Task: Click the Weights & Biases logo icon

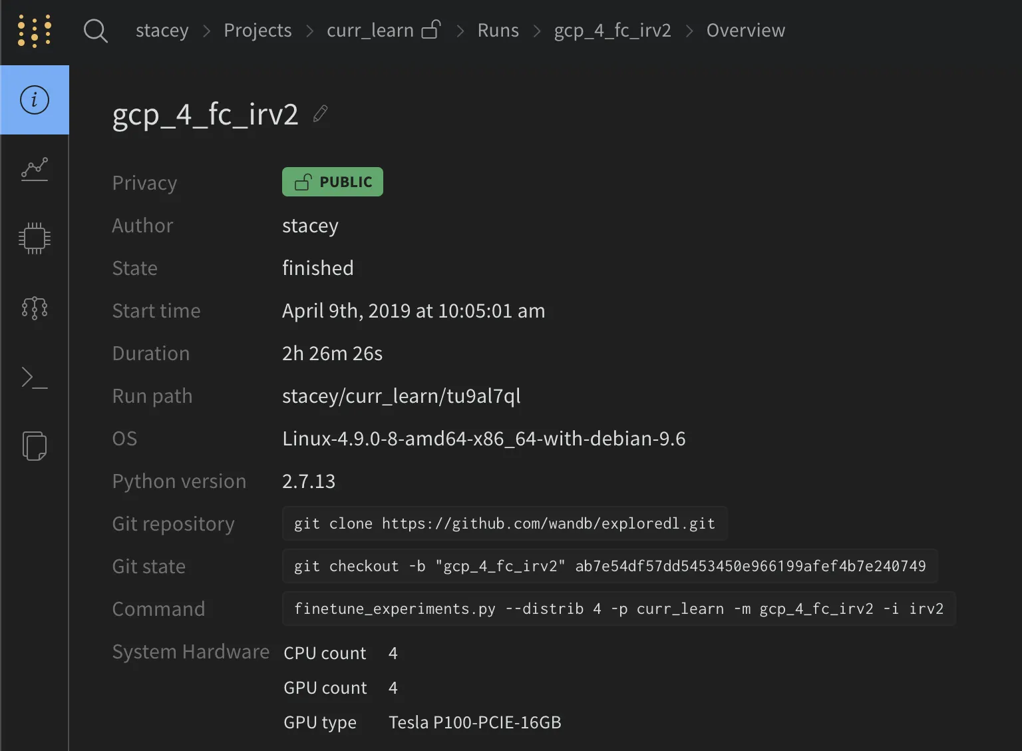Action: 35,31
